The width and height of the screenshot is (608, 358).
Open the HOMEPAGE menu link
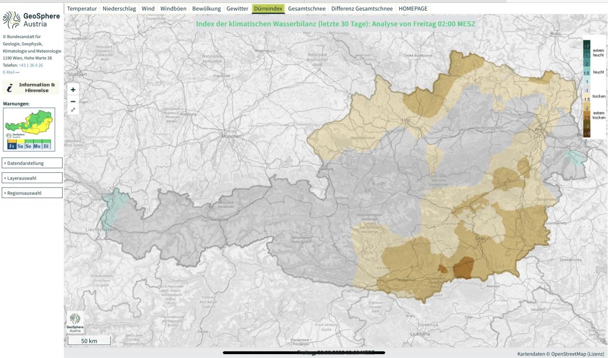coord(413,9)
